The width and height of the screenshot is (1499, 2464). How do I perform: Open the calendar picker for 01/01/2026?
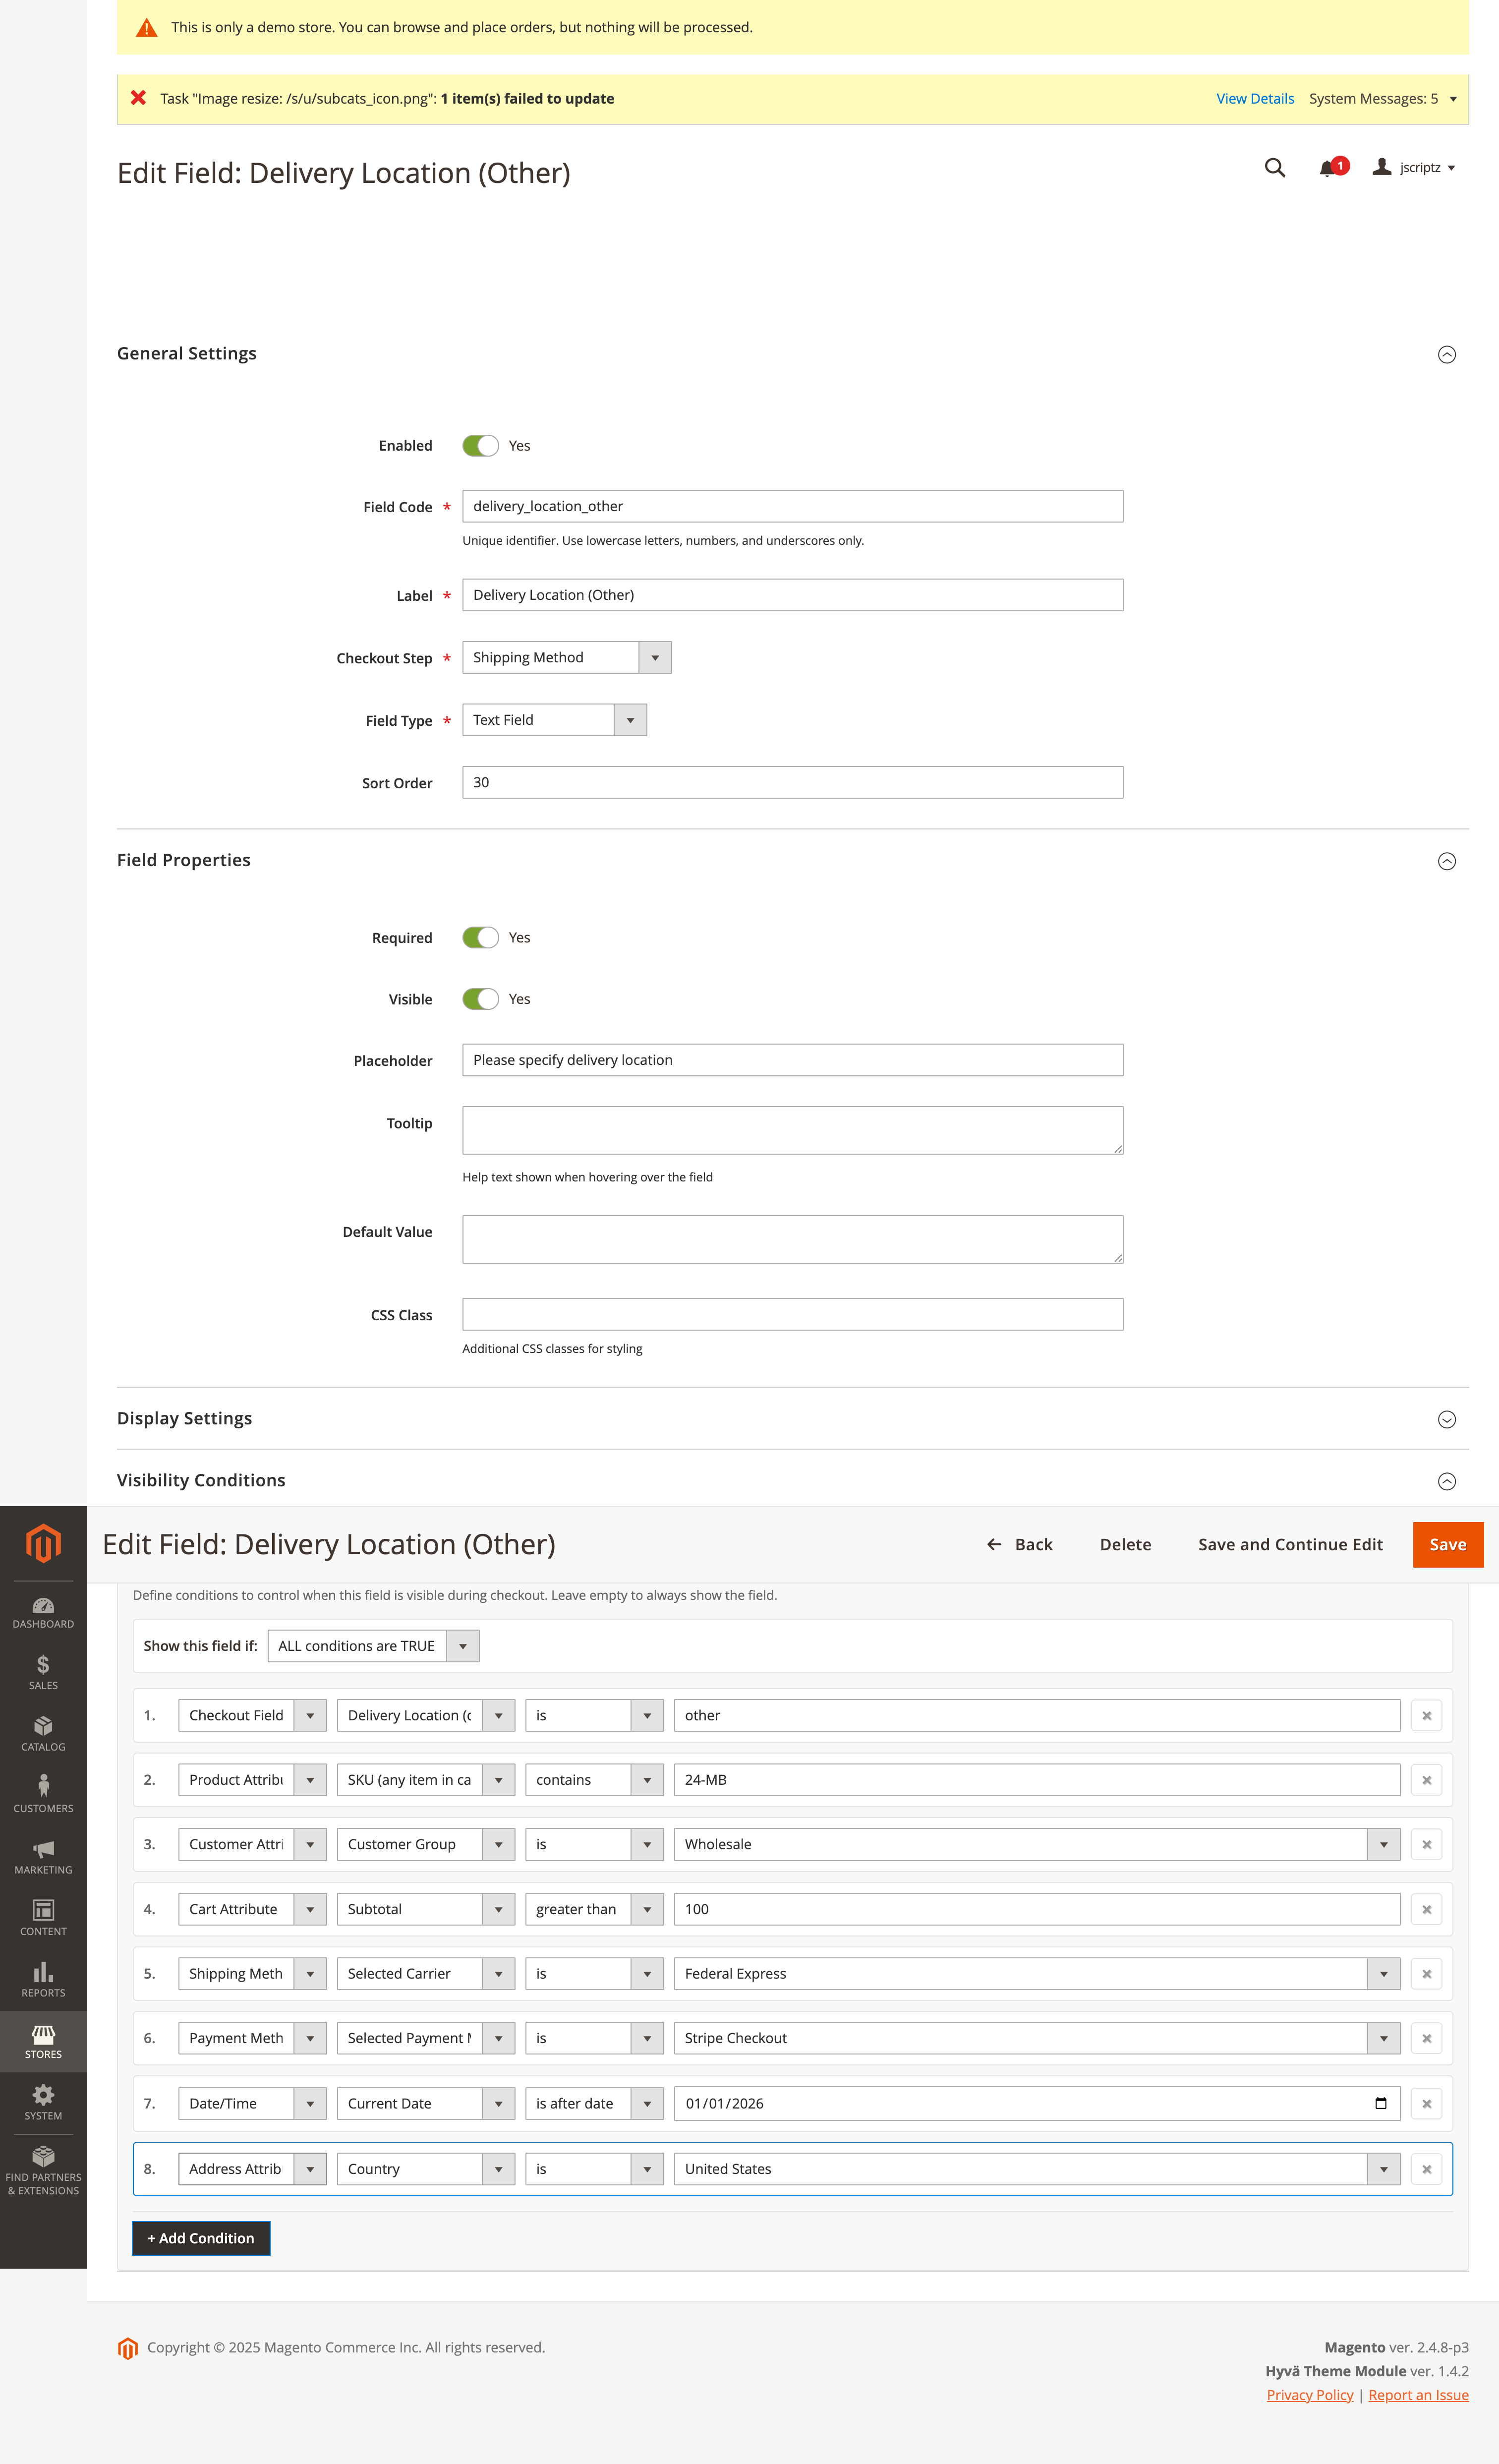click(1380, 2103)
